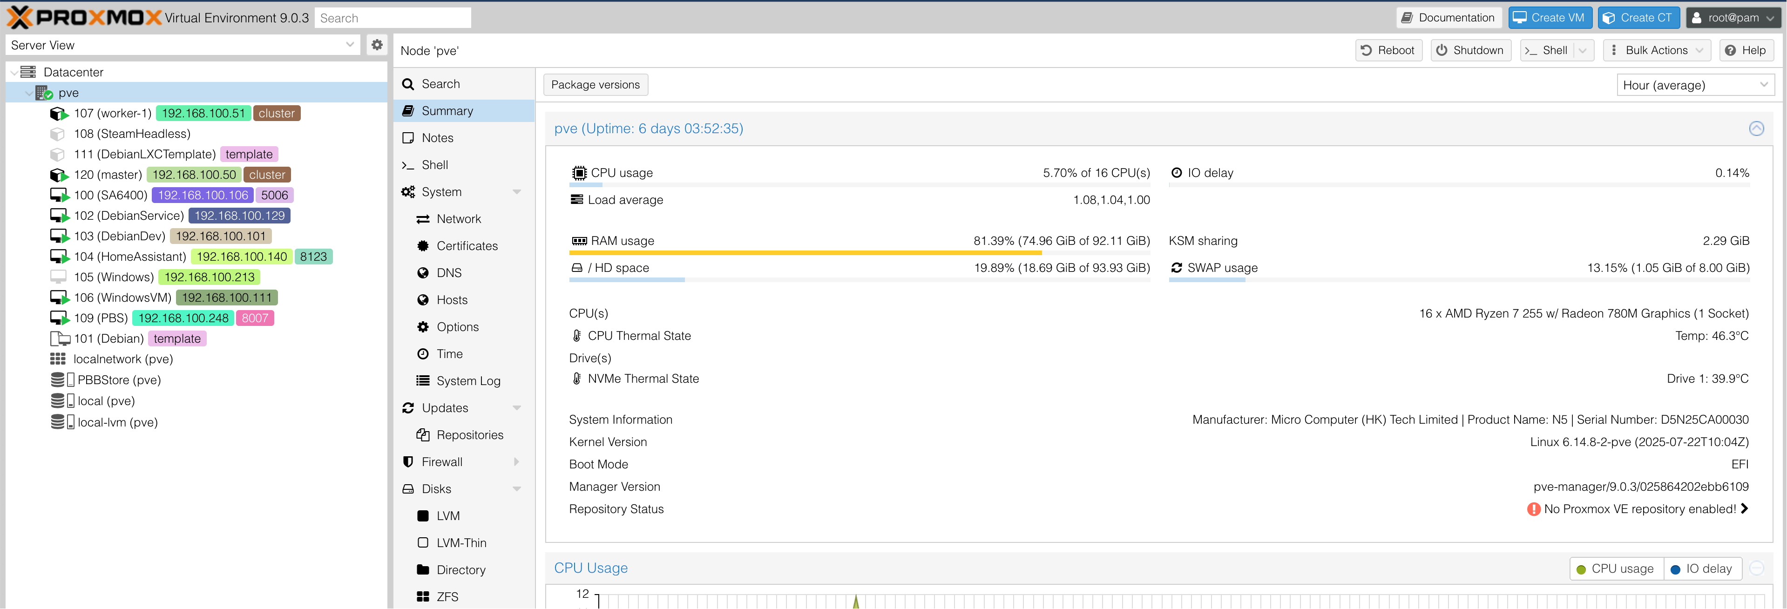The width and height of the screenshot is (1787, 609).
Task: Click the PBBStore (pve) storage icon
Action: (x=62, y=380)
